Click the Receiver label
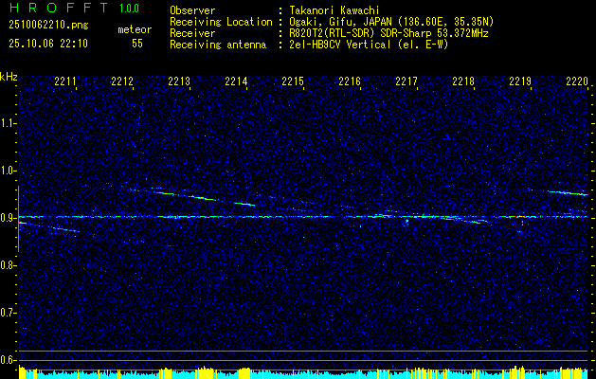The width and height of the screenshot is (596, 379). click(192, 33)
